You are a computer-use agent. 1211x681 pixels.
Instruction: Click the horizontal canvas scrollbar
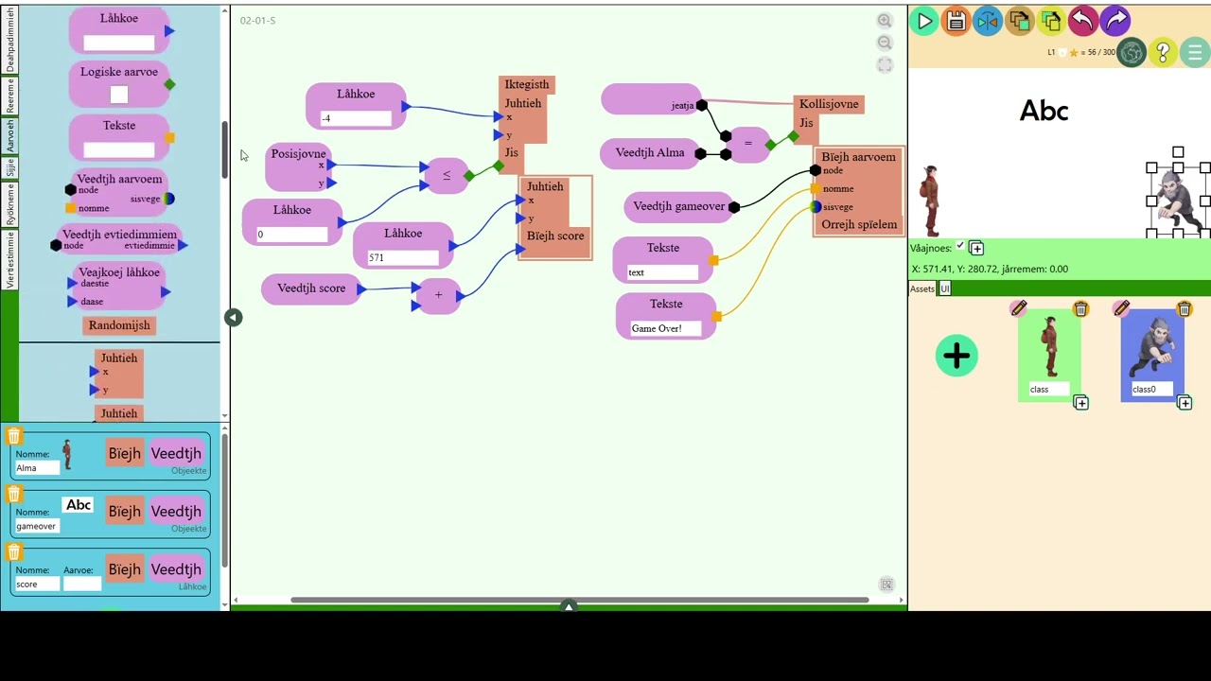tap(580, 600)
